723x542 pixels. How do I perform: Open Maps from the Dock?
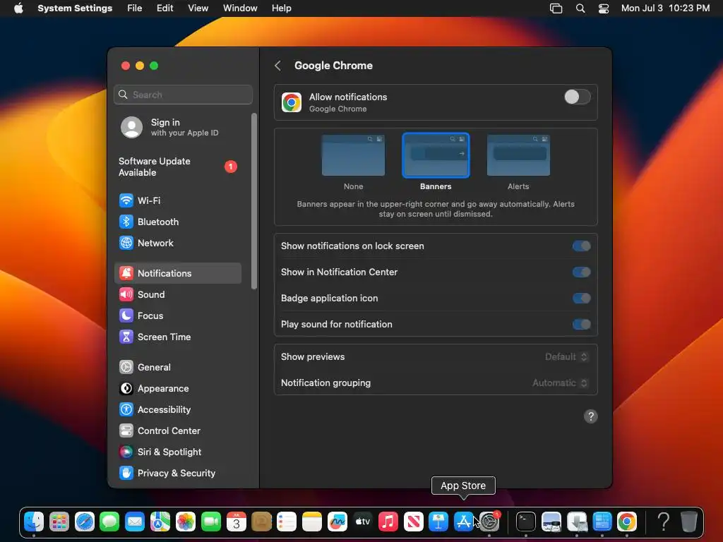point(160,522)
